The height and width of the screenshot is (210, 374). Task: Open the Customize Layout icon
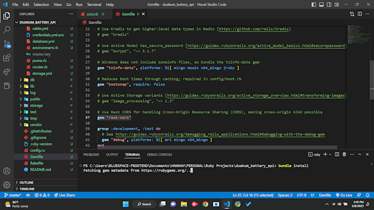337,4
